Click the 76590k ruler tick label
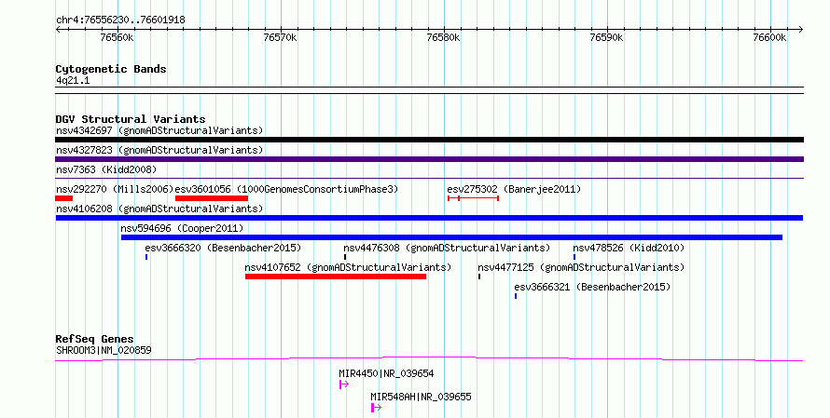The image size is (830, 418). [x=606, y=38]
